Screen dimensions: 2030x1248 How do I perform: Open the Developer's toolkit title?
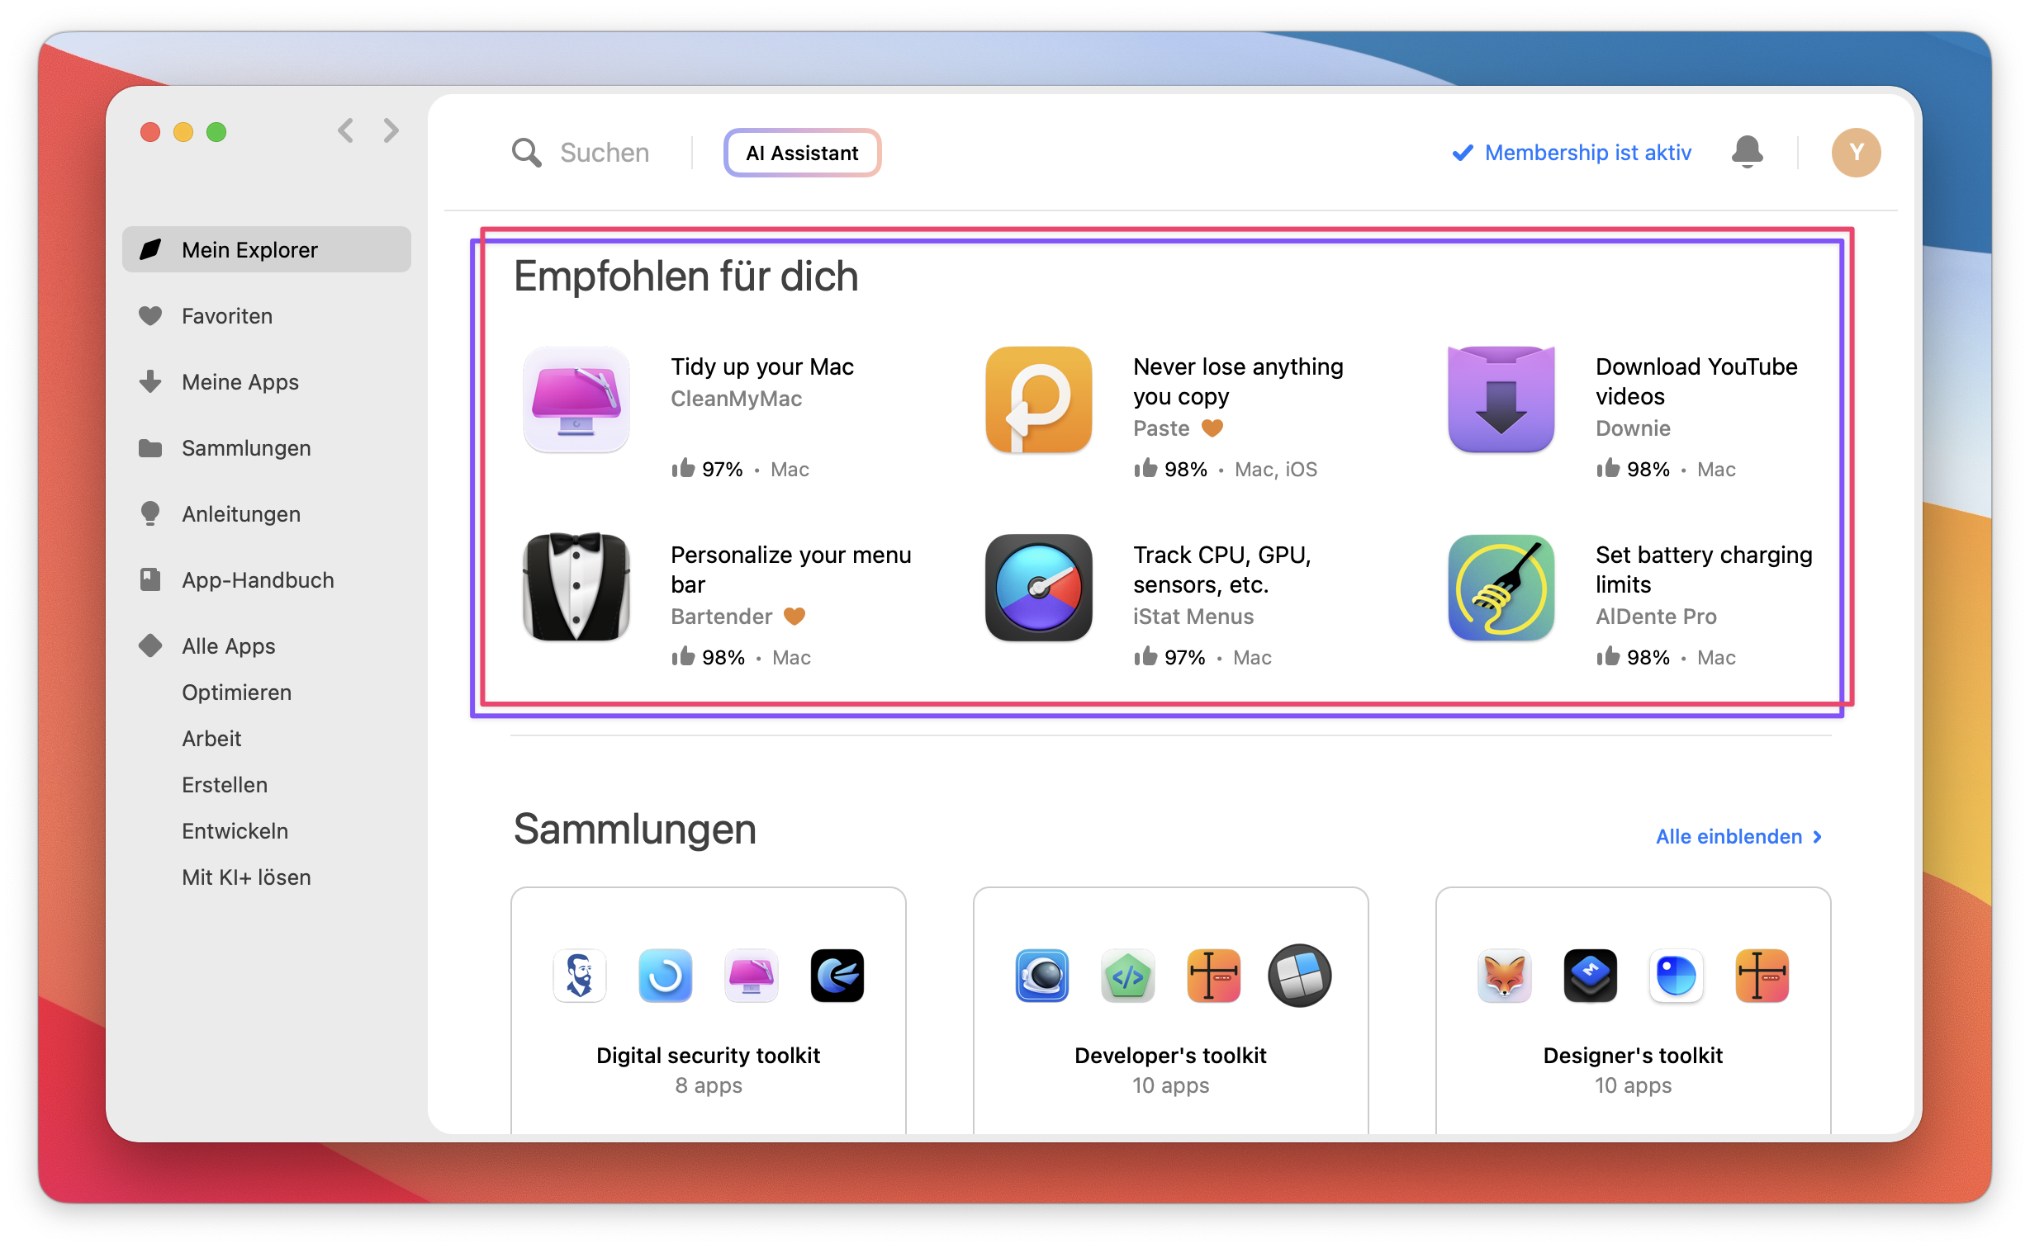point(1170,1055)
